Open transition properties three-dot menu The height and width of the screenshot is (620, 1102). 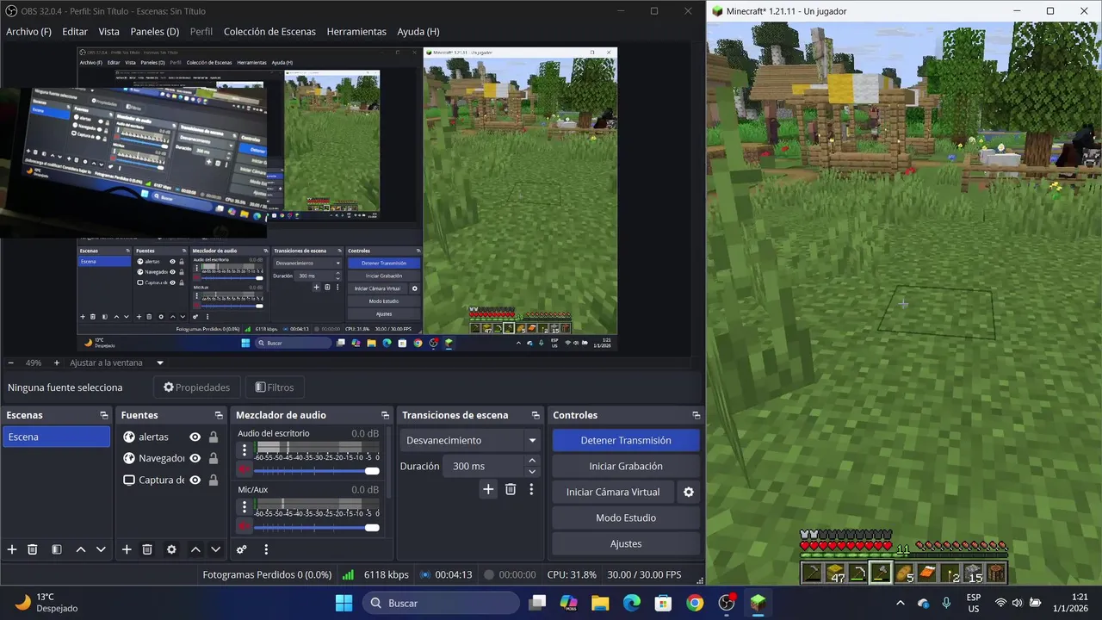point(531,489)
